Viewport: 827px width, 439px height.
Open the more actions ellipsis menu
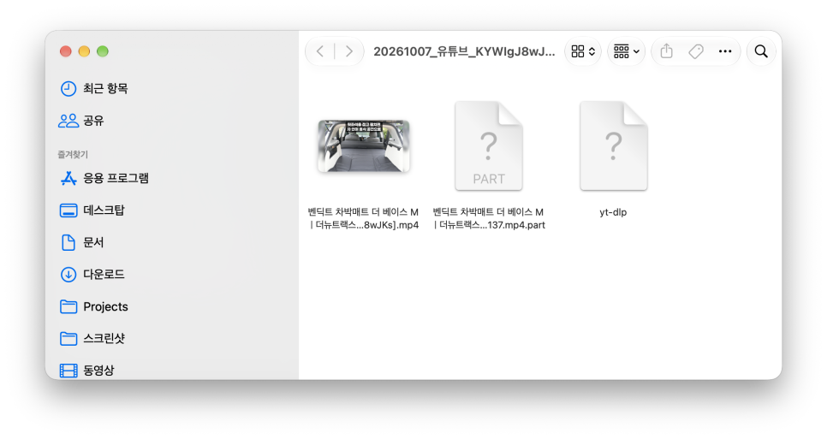725,51
